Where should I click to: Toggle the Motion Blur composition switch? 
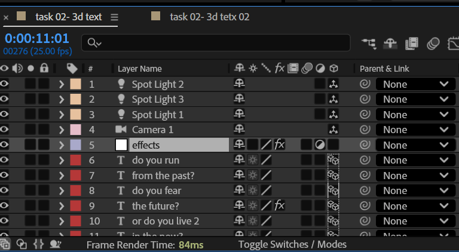[x=434, y=43]
